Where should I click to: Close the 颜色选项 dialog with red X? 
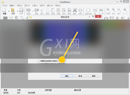(98, 16)
